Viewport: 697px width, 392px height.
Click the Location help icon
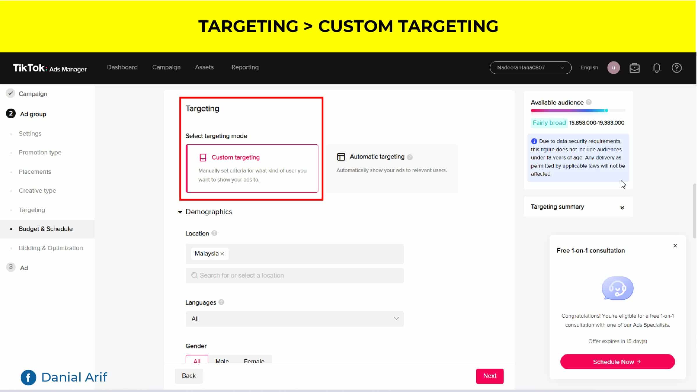[x=214, y=233]
